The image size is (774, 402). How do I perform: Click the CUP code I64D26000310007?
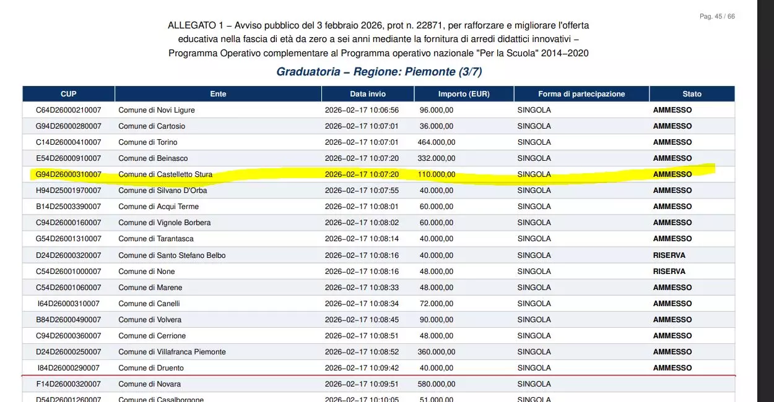(68, 304)
